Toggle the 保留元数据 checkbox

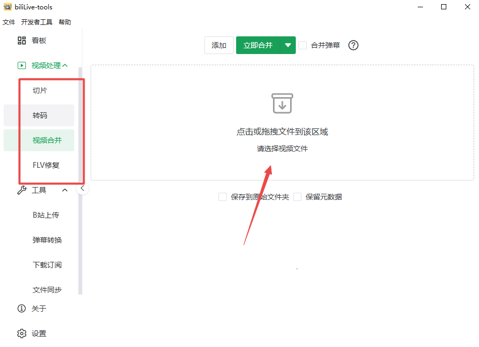coord(297,197)
